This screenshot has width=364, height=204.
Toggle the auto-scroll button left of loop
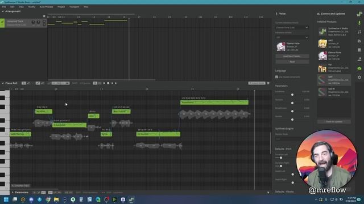point(95,83)
